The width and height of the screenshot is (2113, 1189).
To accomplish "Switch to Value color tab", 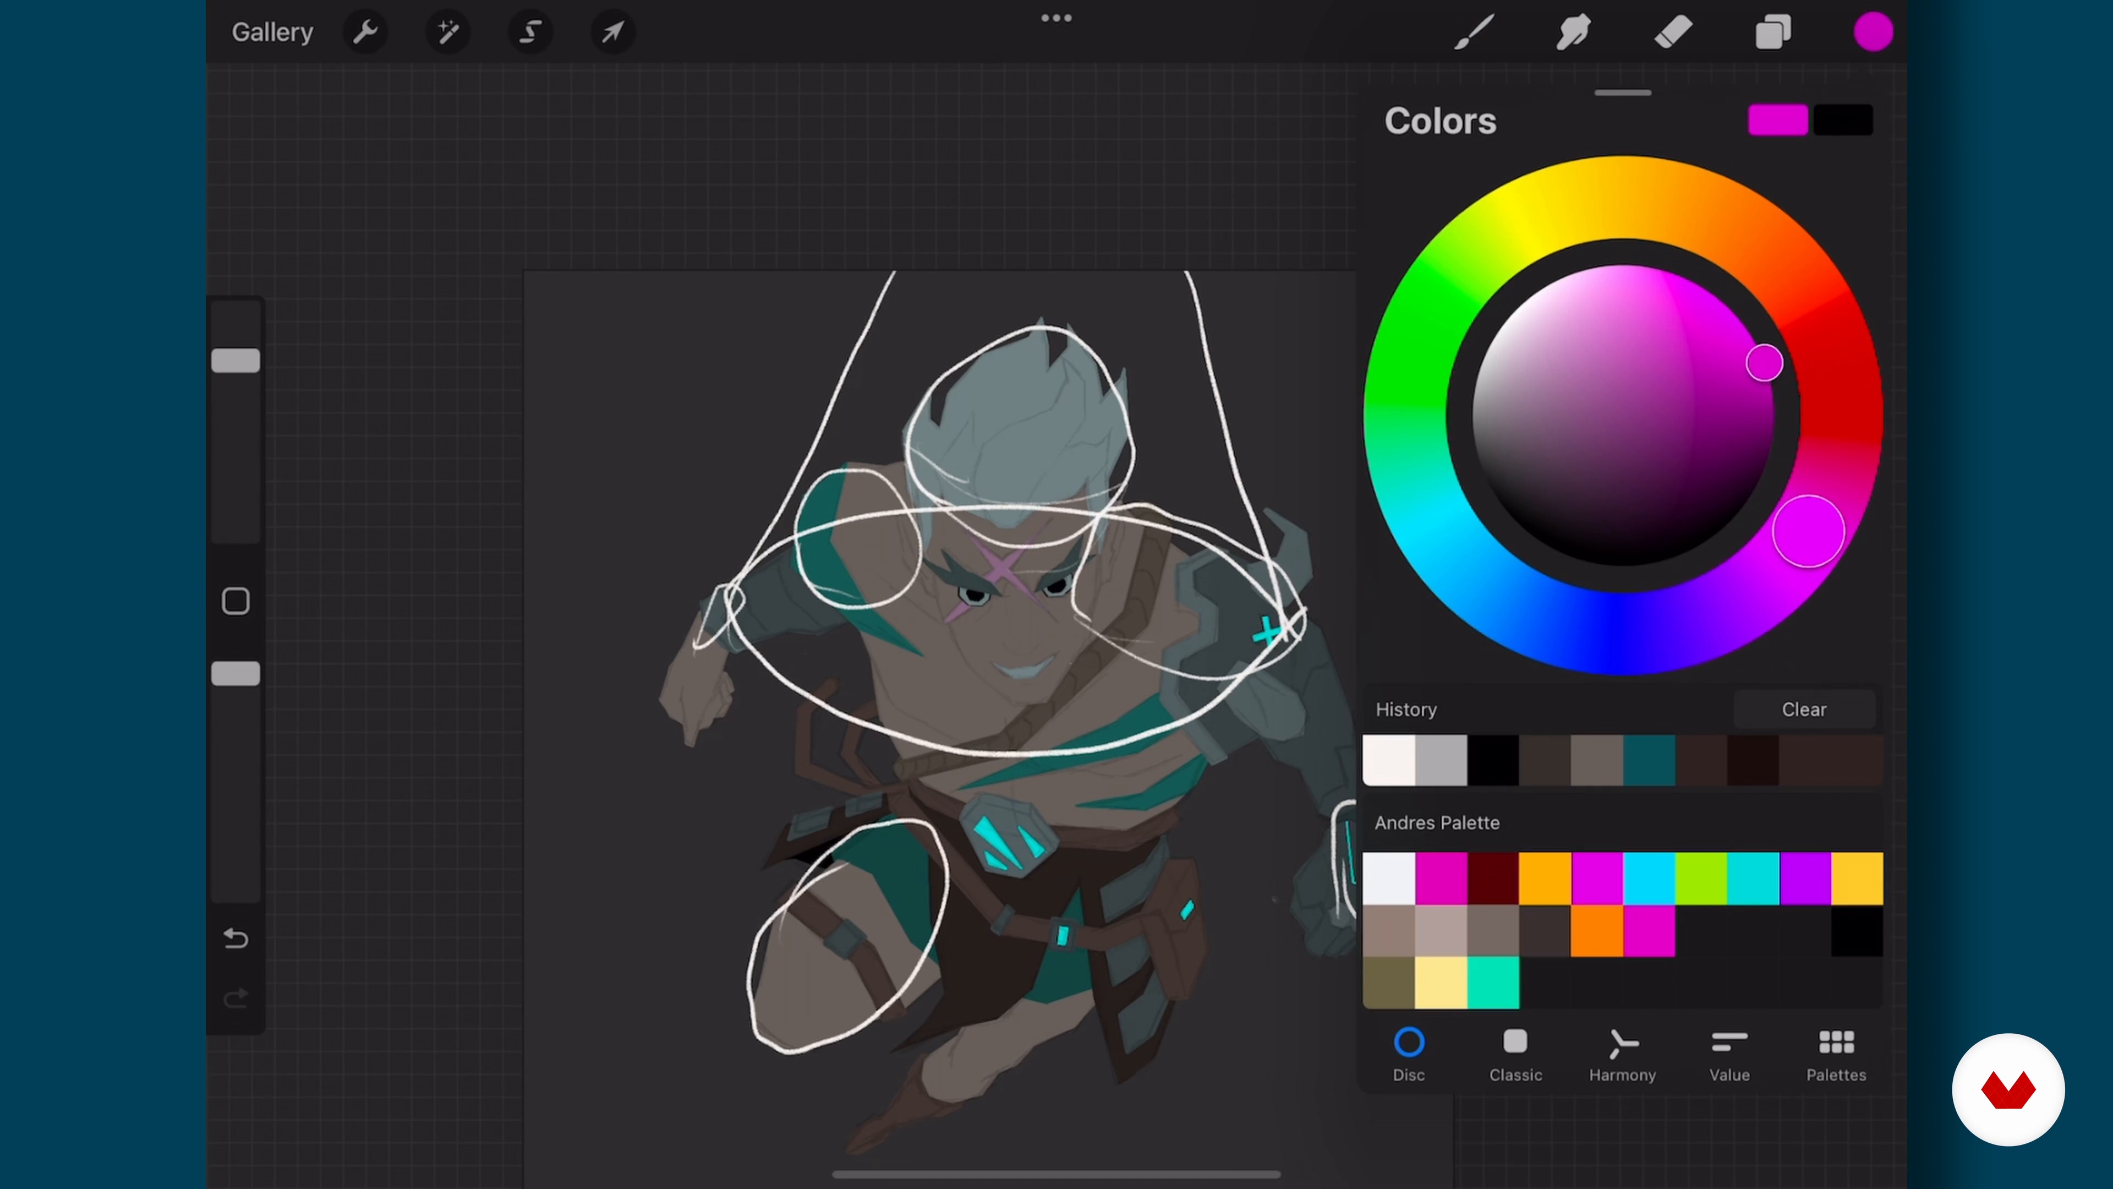I will click(1729, 1055).
